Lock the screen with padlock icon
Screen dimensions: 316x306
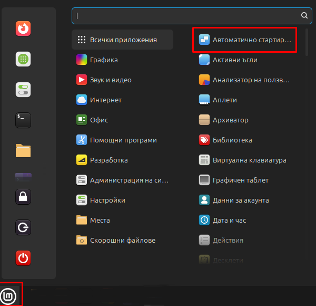point(23,197)
